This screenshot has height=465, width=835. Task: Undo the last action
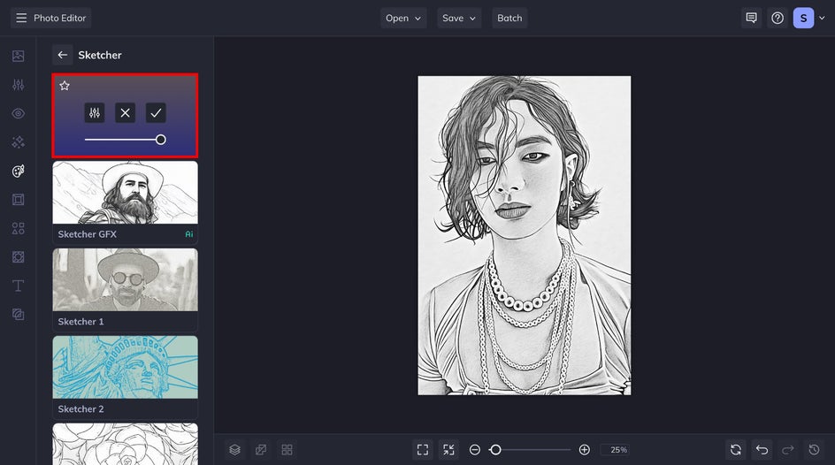tap(762, 450)
